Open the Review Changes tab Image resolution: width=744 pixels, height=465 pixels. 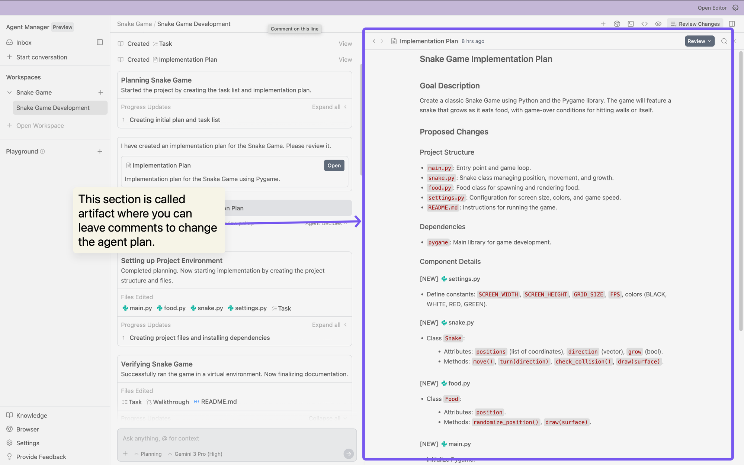[695, 24]
